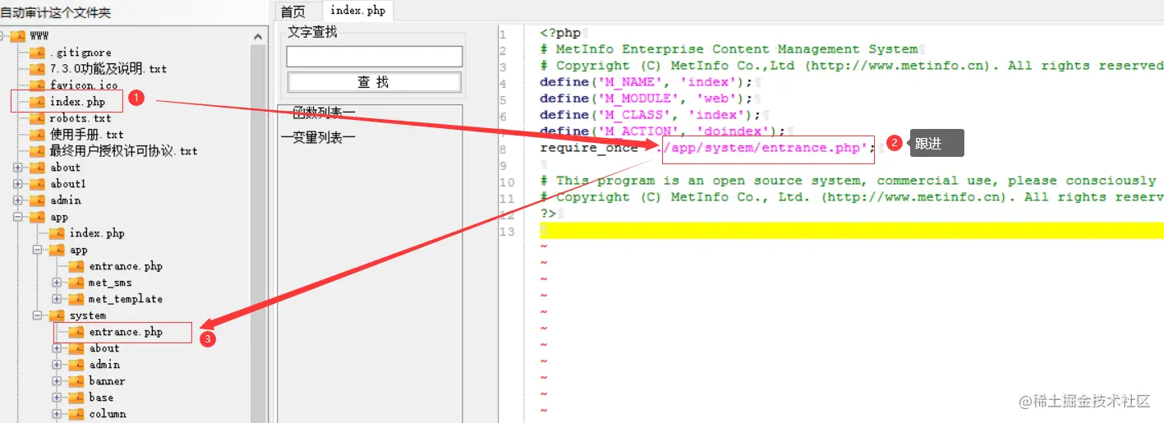Select favicon.ico in the file tree
1164x423 pixels.
tap(84, 85)
